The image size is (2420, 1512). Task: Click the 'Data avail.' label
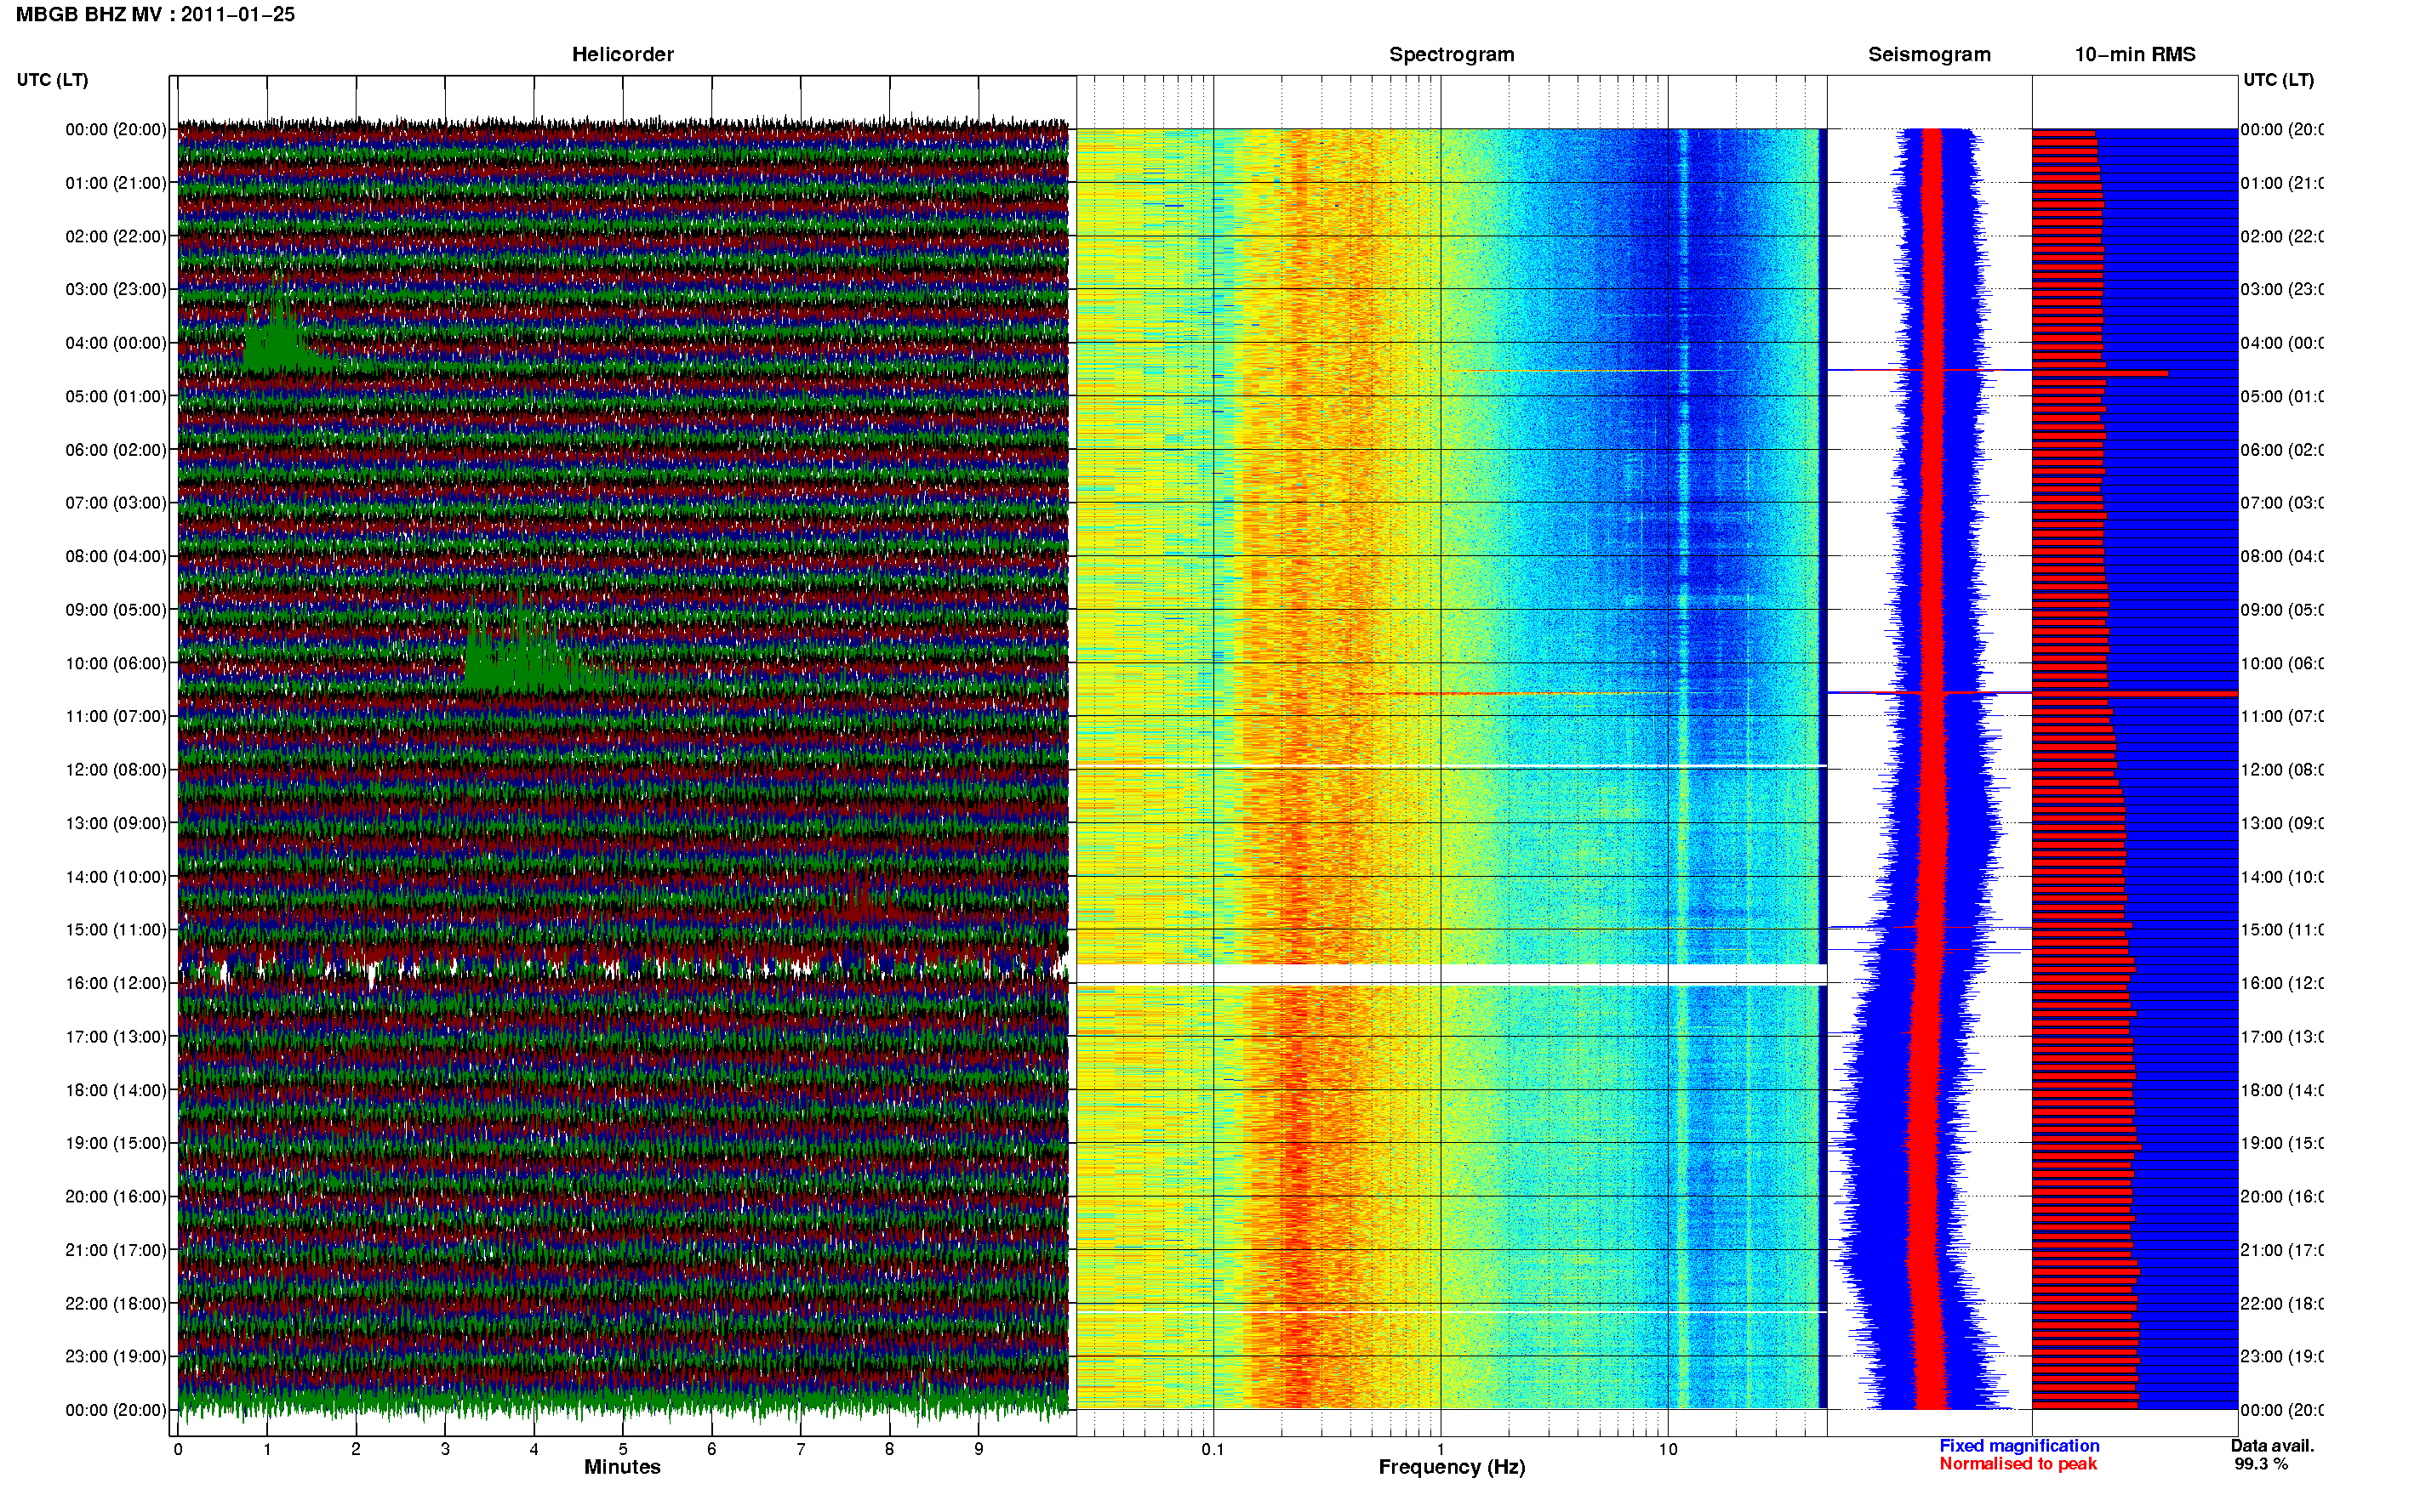point(2272,1446)
